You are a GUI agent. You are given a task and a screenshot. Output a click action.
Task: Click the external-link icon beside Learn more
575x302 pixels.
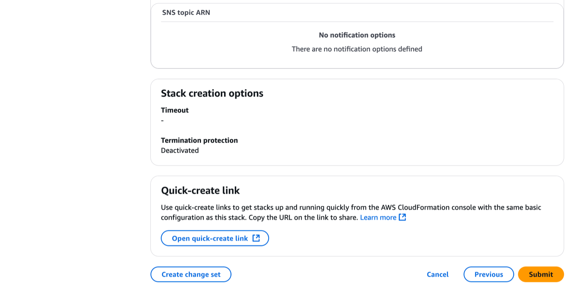pos(402,218)
